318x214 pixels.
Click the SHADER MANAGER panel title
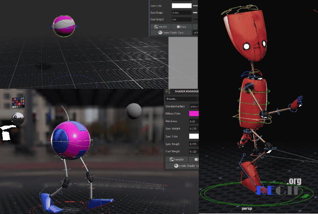(186, 92)
